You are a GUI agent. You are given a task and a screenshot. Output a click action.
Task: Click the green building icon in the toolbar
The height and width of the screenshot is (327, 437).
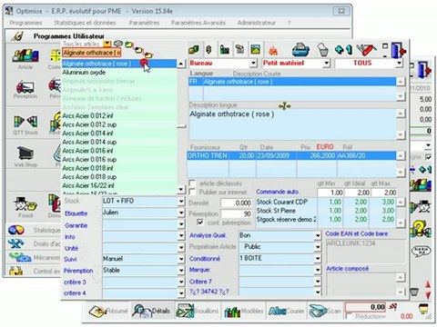tap(224, 49)
